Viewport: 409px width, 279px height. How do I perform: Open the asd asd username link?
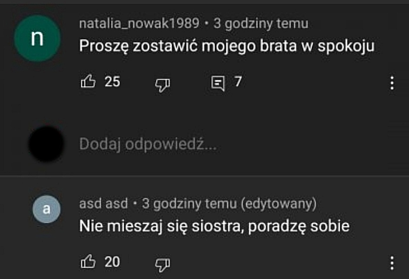[x=103, y=204]
